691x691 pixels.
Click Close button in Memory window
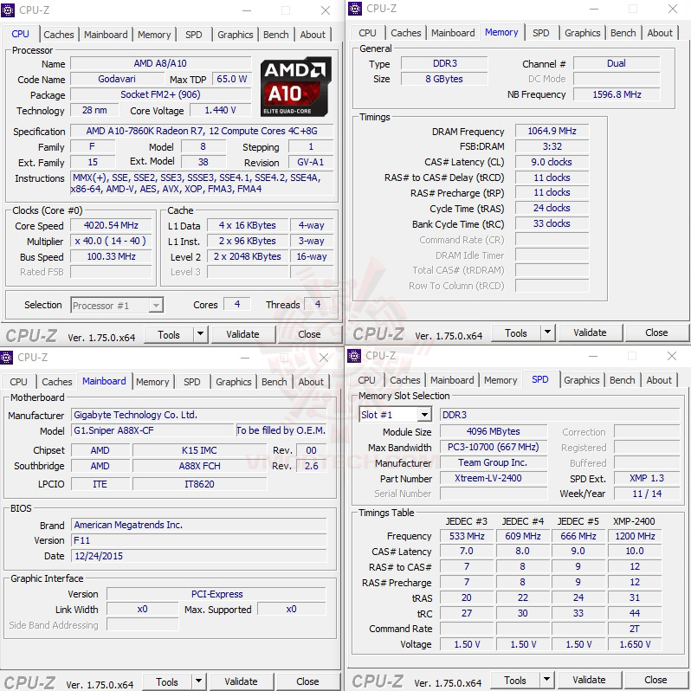[x=656, y=333]
